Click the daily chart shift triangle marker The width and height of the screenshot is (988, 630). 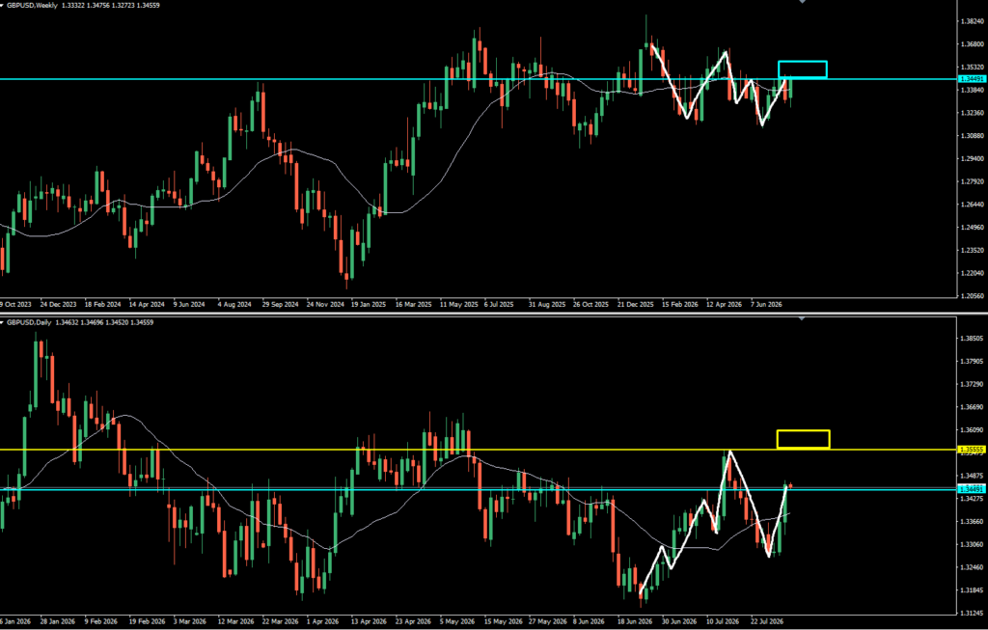point(802,319)
